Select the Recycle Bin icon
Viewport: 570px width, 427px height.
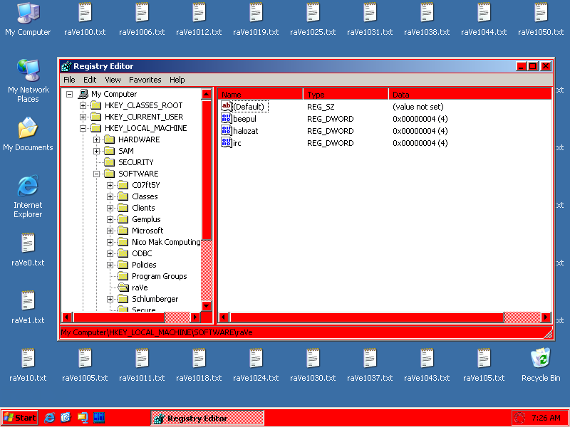pyautogui.click(x=541, y=364)
